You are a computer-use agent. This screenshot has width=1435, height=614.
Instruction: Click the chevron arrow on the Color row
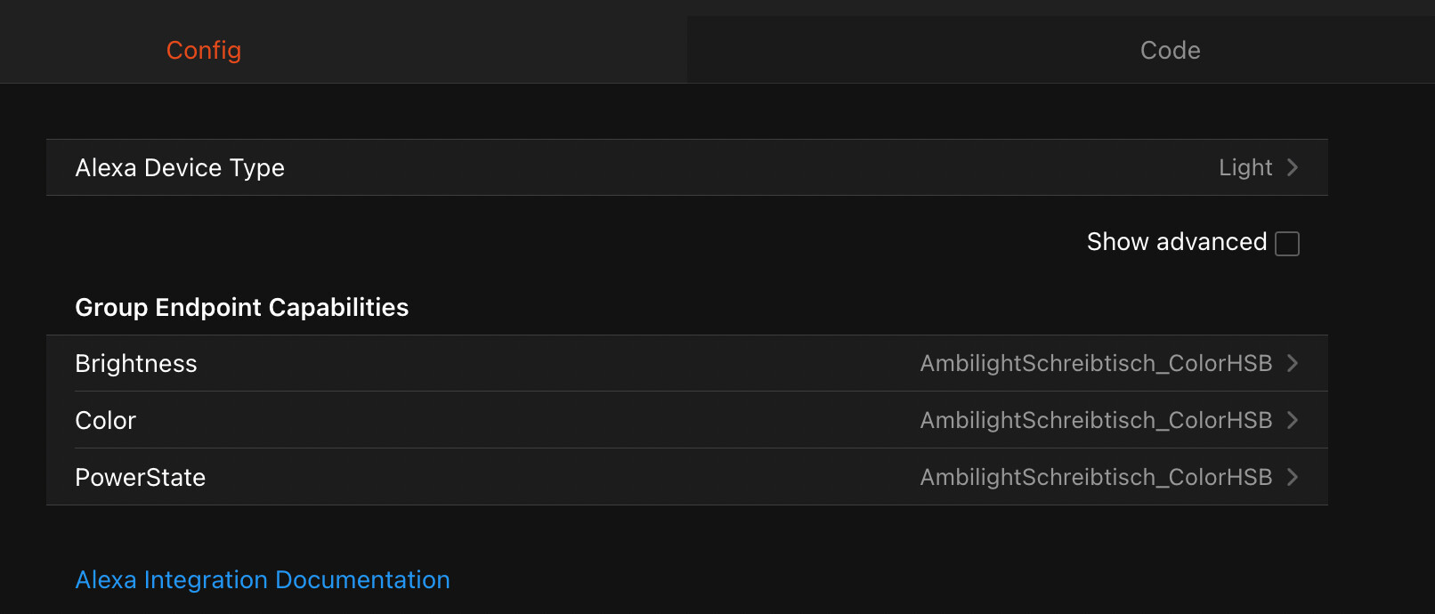pos(1293,420)
